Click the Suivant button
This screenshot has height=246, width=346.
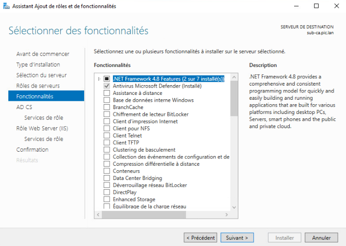(x=237, y=238)
